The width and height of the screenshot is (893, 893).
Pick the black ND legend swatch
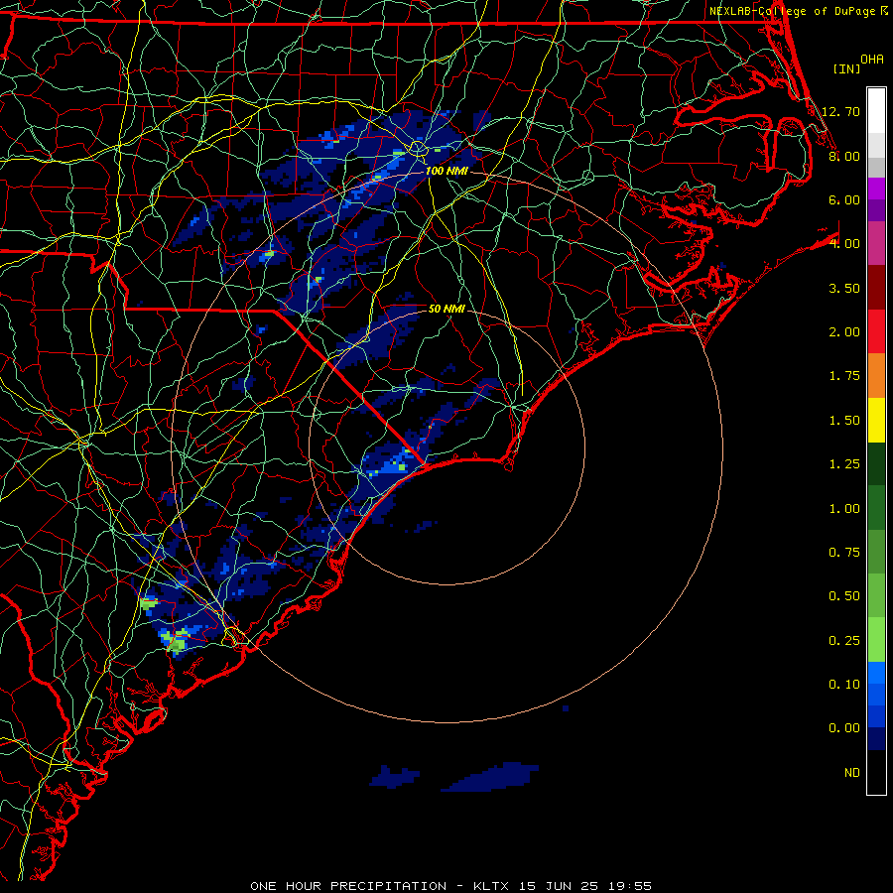tap(876, 772)
